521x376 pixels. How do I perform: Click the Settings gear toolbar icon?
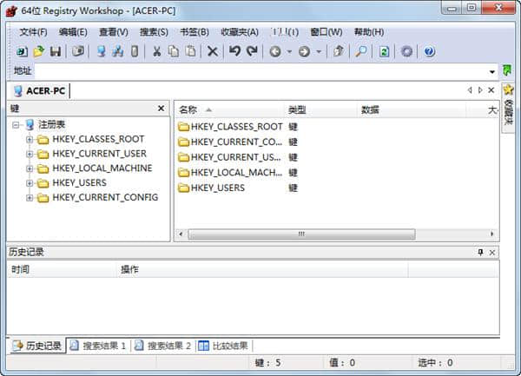(406, 52)
